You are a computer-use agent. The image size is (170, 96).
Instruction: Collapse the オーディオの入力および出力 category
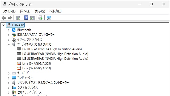(9, 45)
